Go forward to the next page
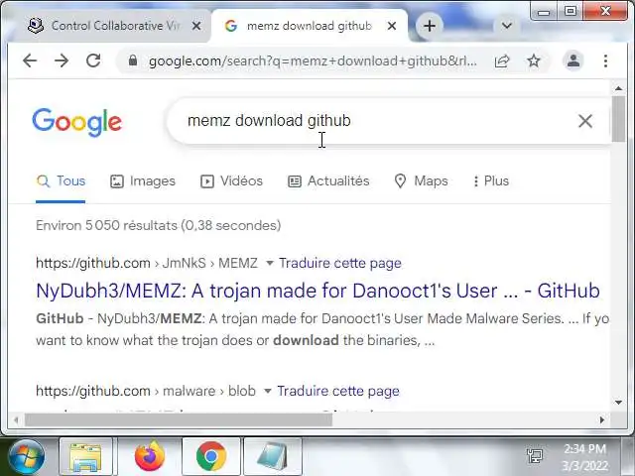The height and width of the screenshot is (476, 635). click(x=62, y=60)
